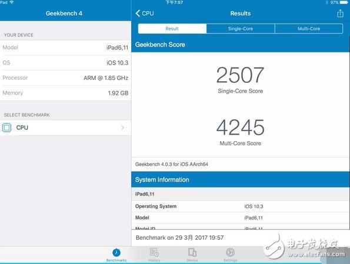Image resolution: width=350 pixels, height=264 pixels.
Task: Select the CPU benchmark list item
Action: coord(66,128)
